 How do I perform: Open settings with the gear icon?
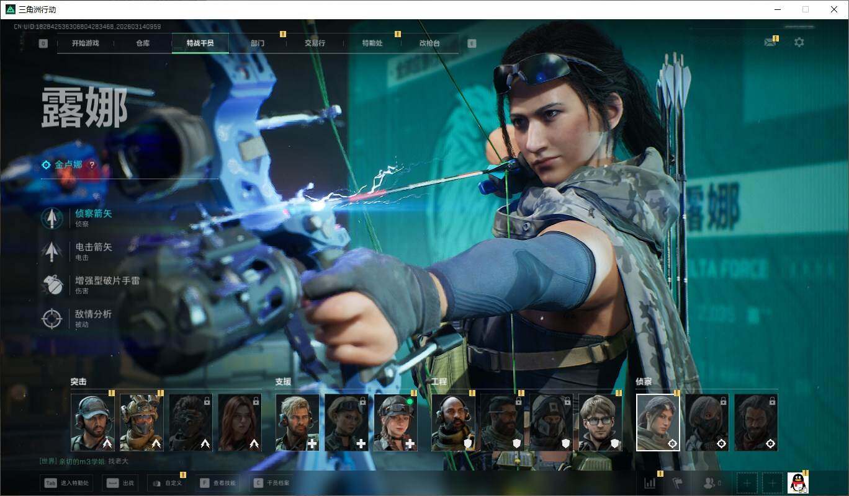799,42
